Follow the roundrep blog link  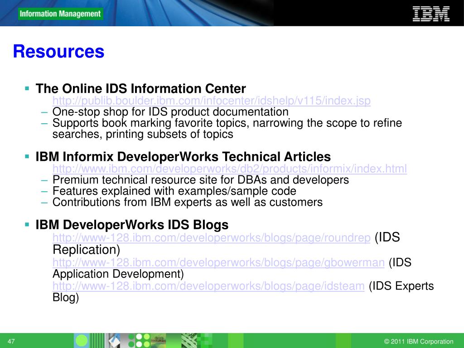coord(211,237)
